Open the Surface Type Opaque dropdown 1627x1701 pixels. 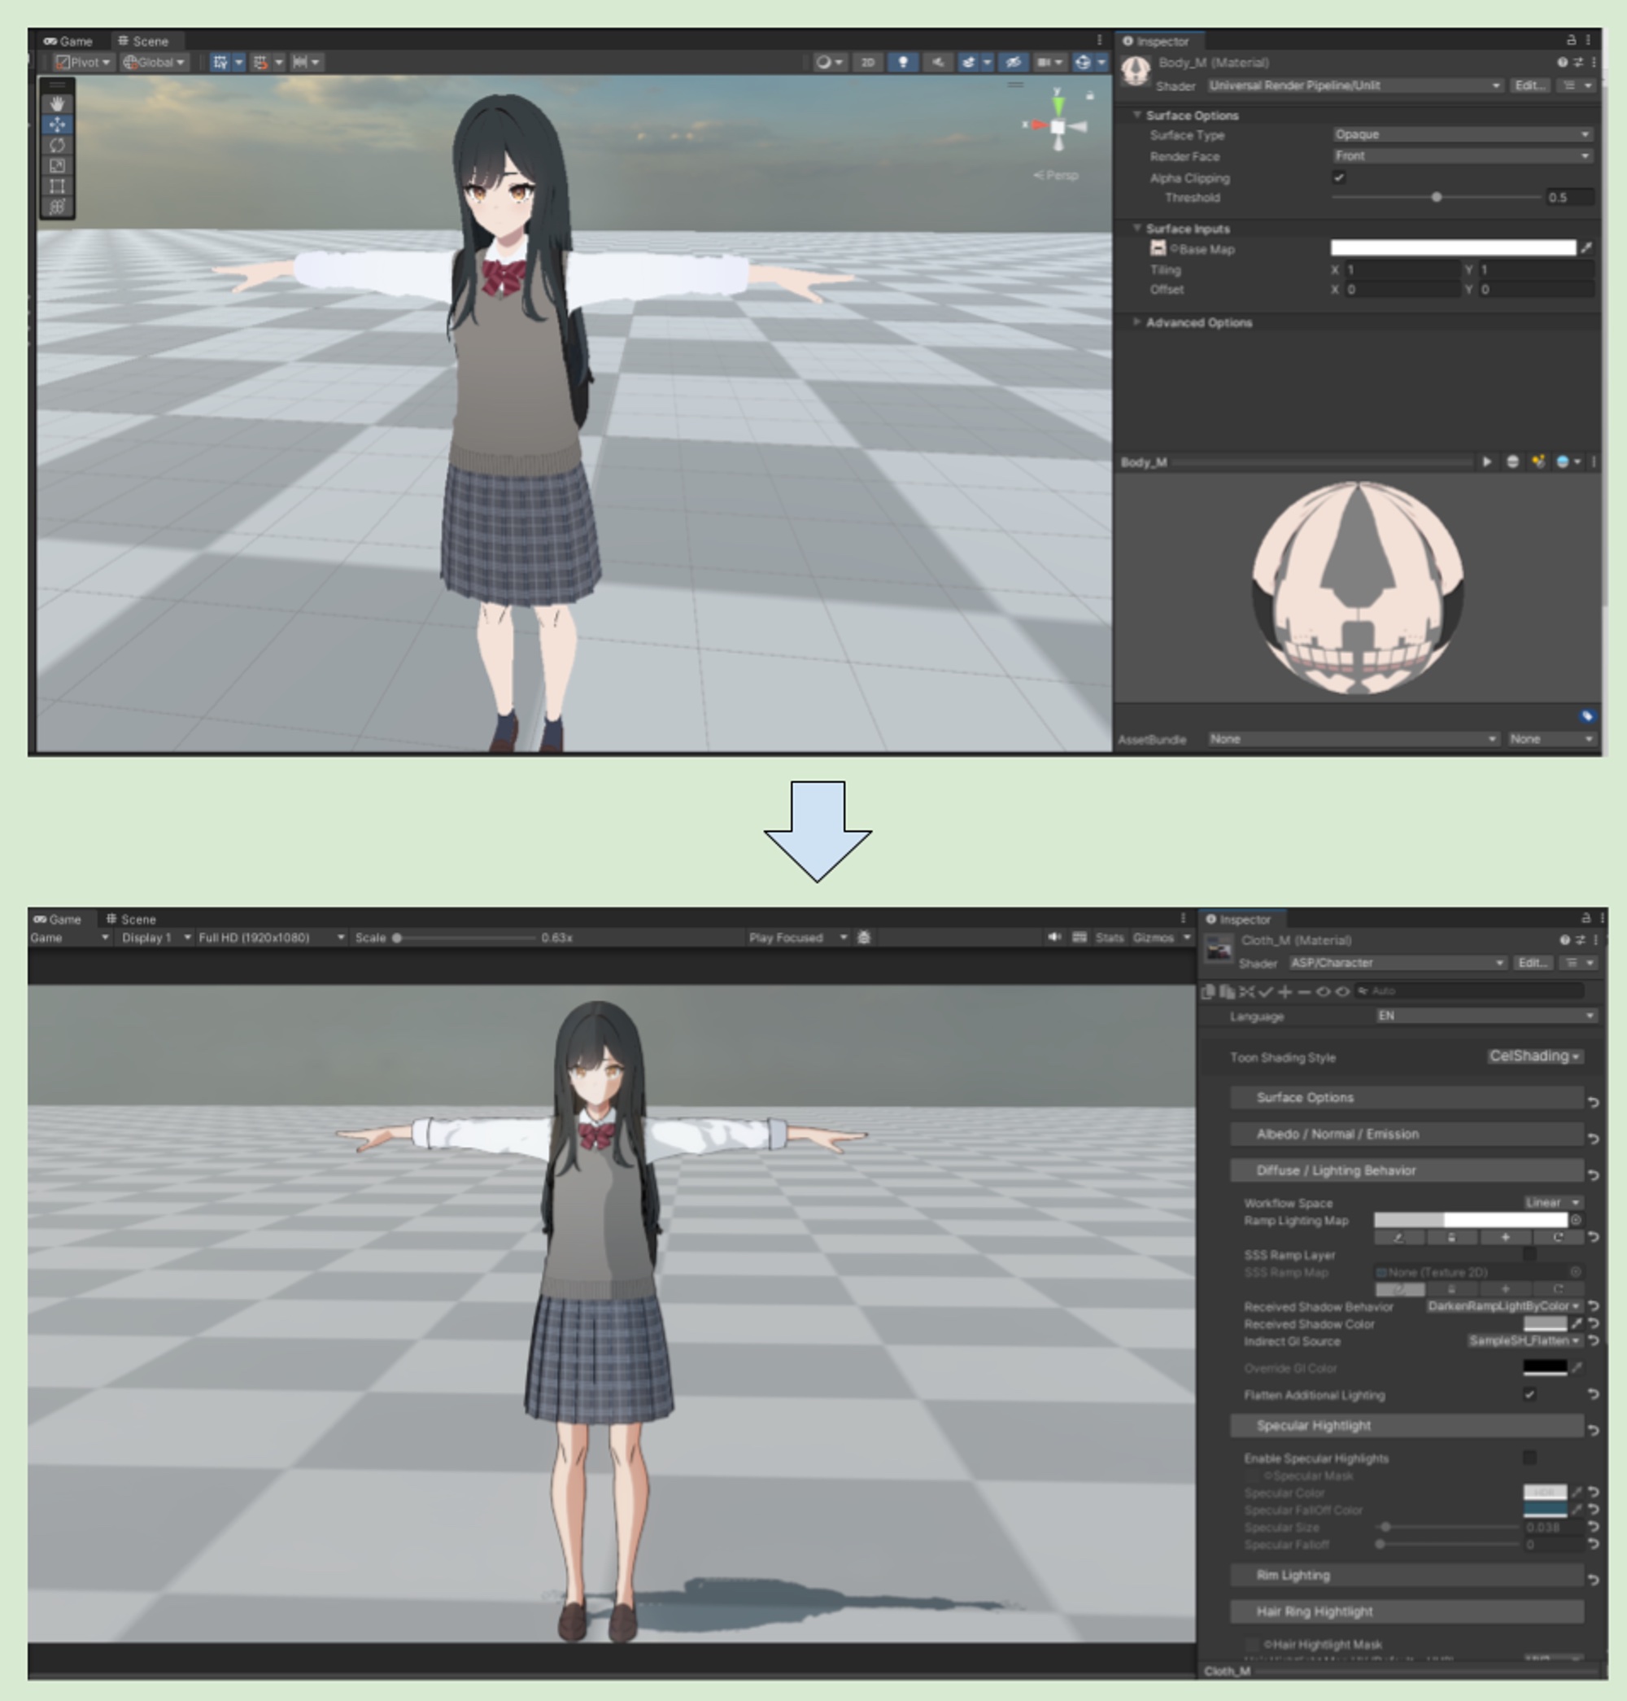(x=1461, y=134)
